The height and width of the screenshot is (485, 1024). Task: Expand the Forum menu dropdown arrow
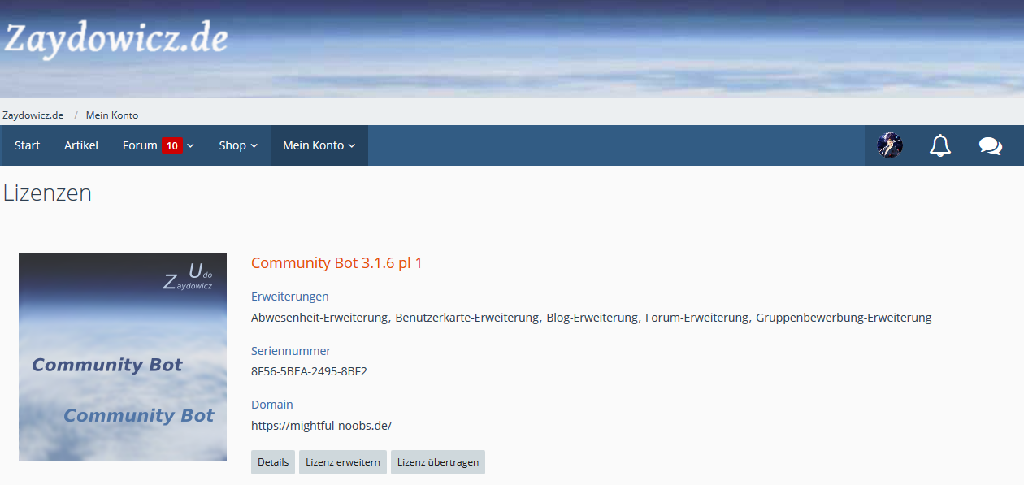(x=191, y=146)
